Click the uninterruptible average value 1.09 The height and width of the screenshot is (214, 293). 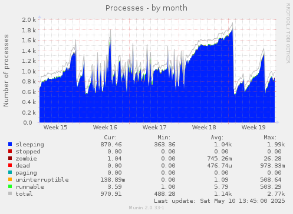[221, 180]
